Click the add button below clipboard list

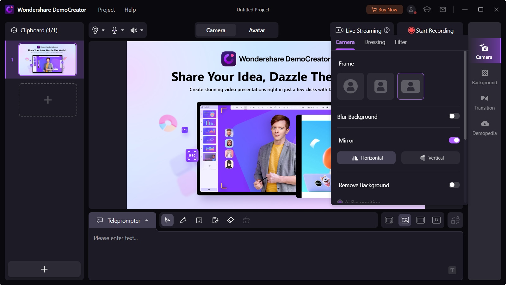tap(44, 269)
